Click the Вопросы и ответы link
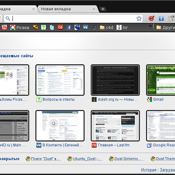 [59, 99]
